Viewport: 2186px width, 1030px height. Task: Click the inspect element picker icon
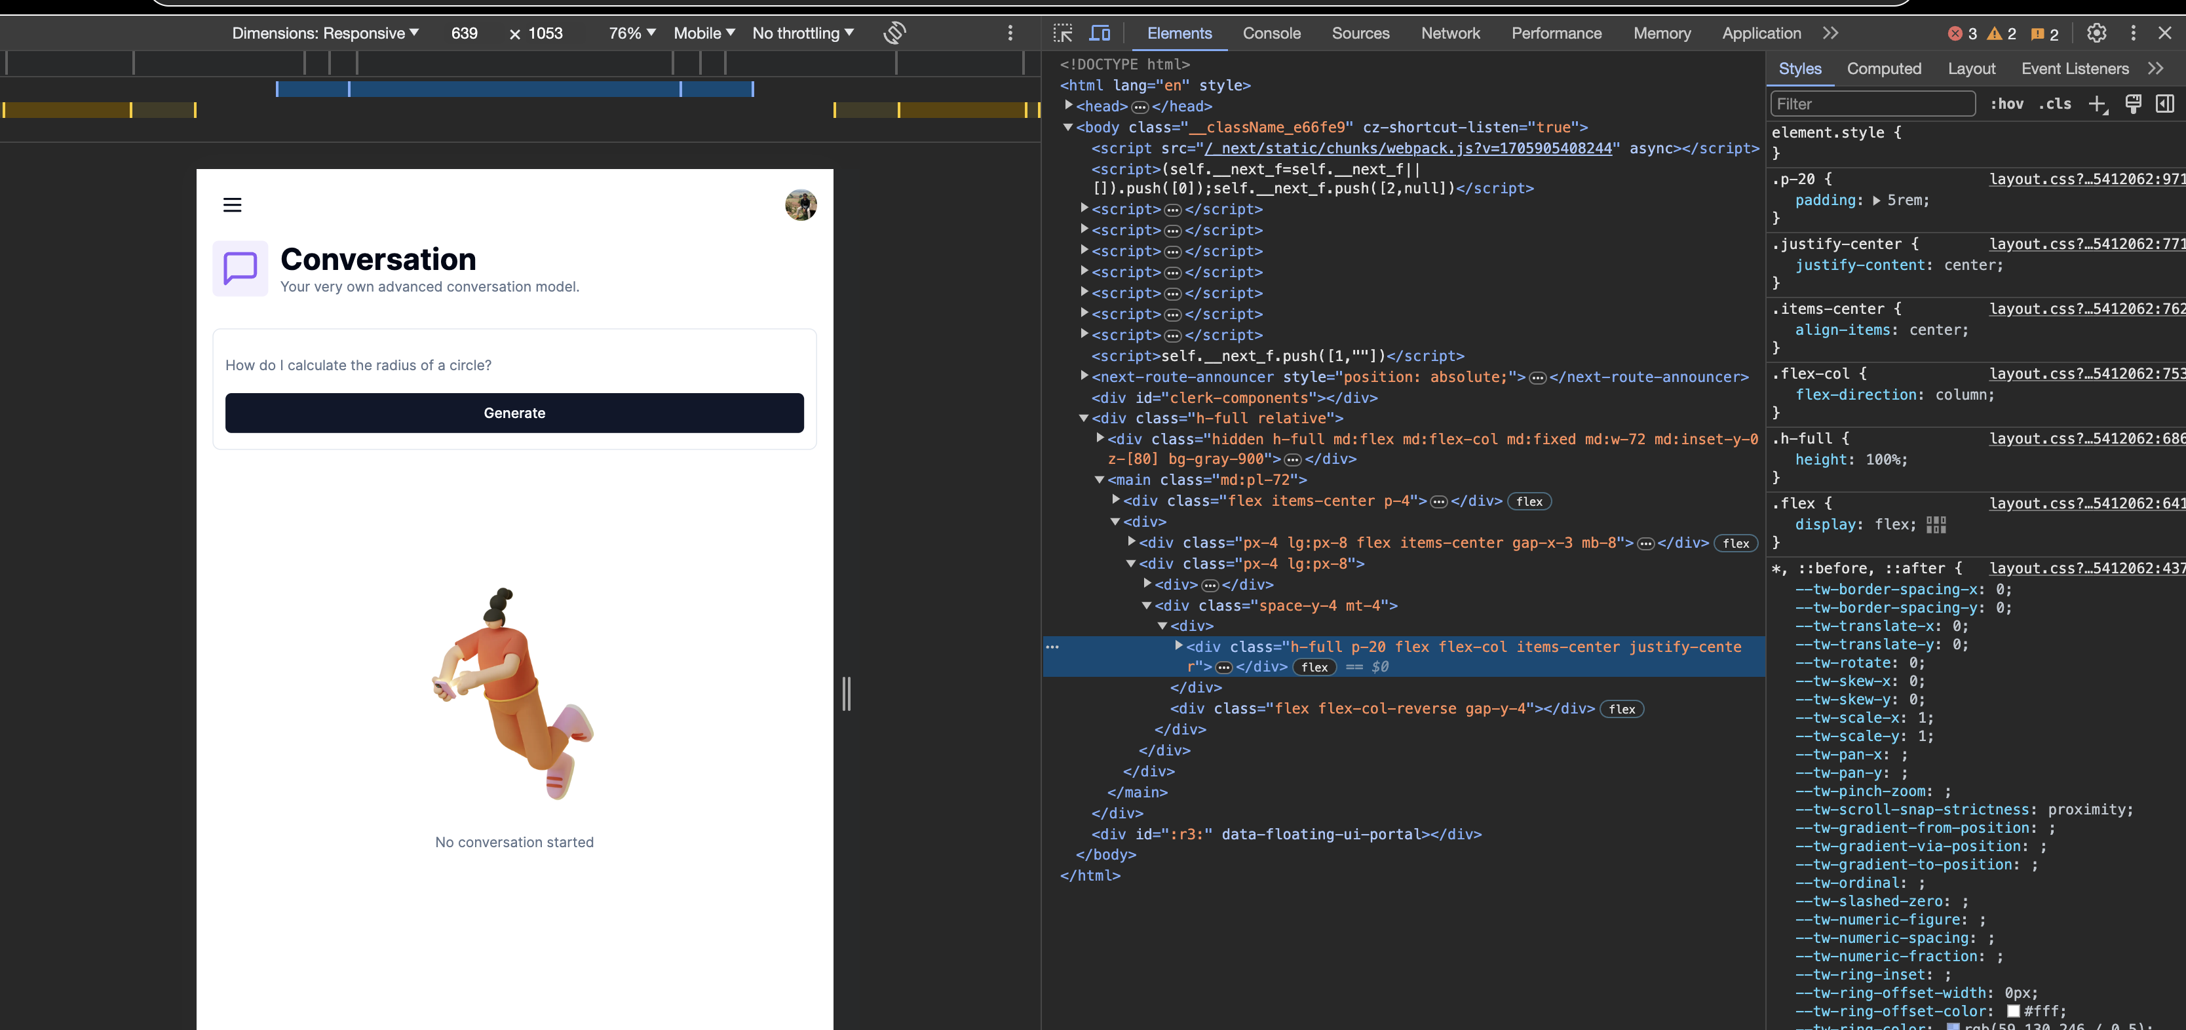tap(1062, 33)
